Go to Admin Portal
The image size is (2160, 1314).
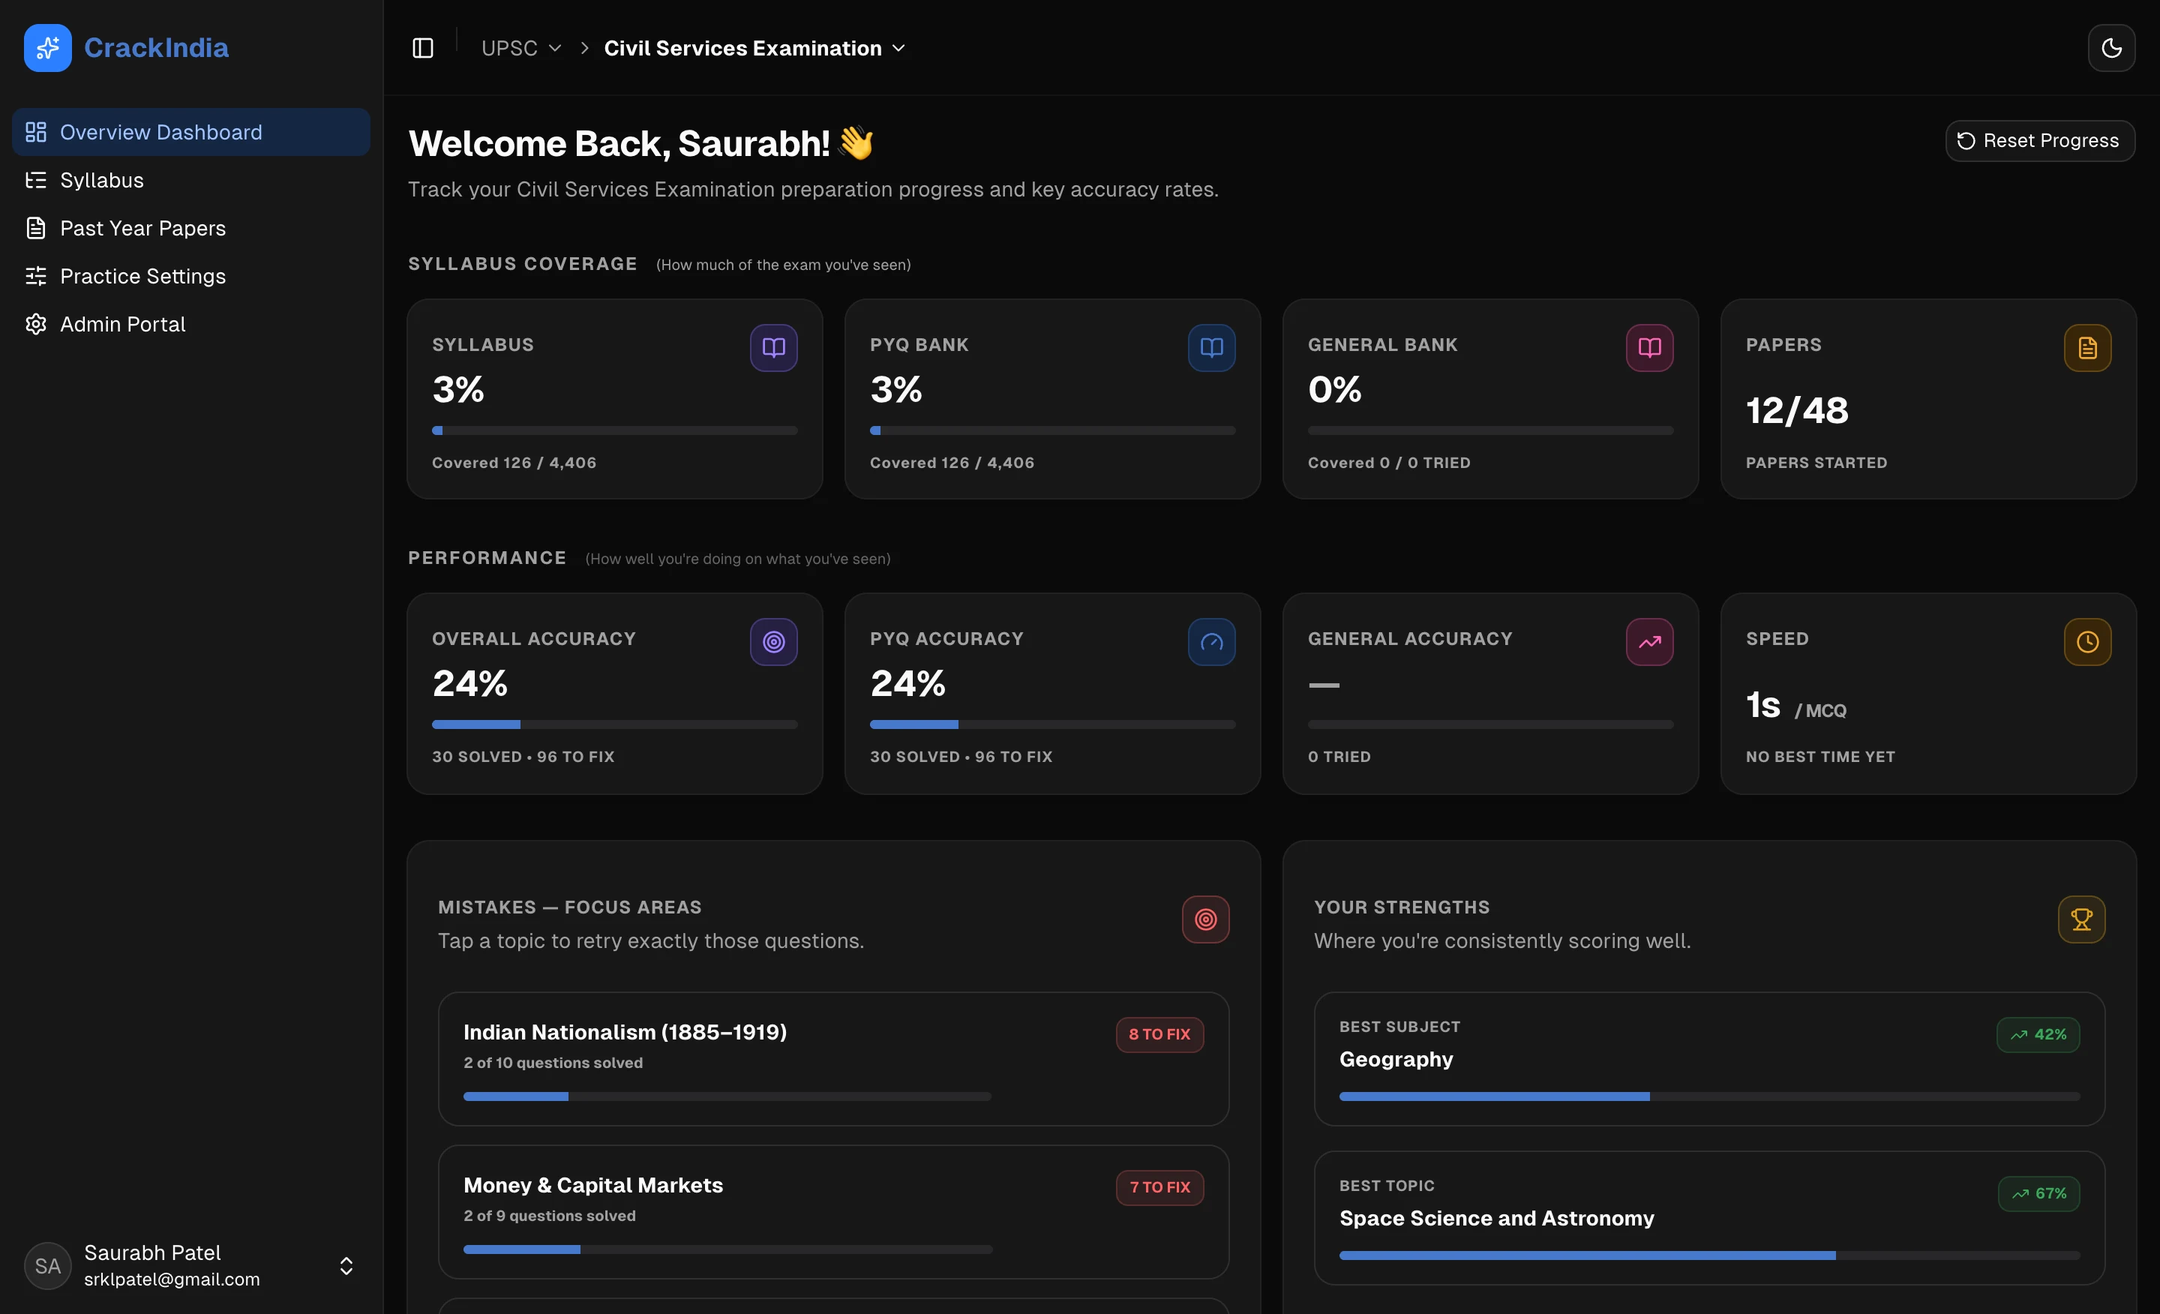[191, 324]
